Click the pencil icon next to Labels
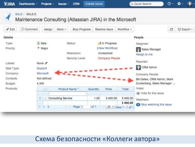This screenshot has width=195, height=147. 46,63
